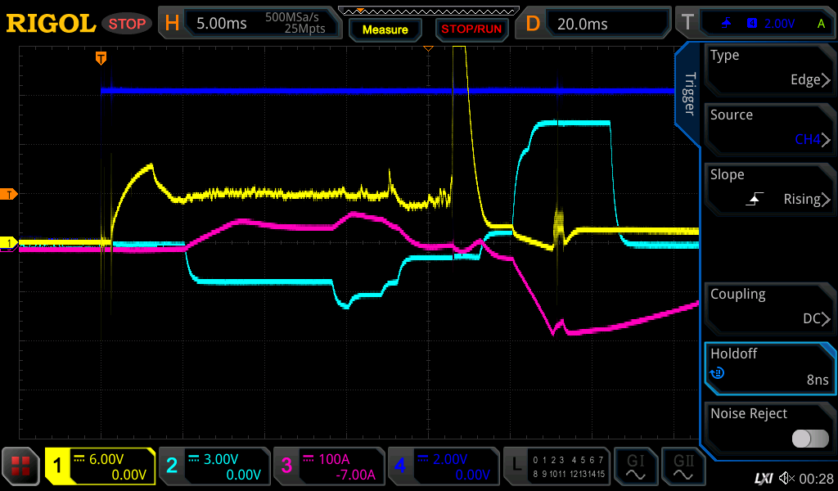Click the speaker mute icon
Image resolution: width=838 pixels, height=491 pixels.
(x=787, y=478)
